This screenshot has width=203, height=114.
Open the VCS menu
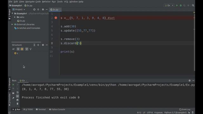tap(66, 2)
